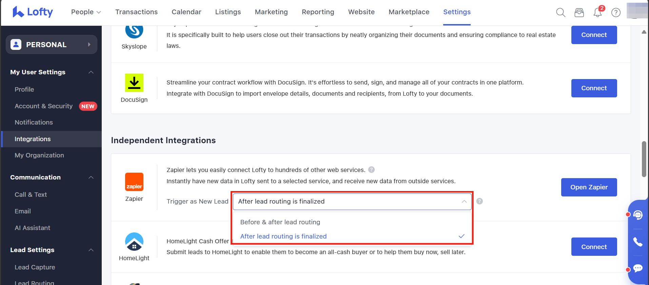Go to the Transactions tab
Viewport: 649px width, 285px height.
(136, 12)
